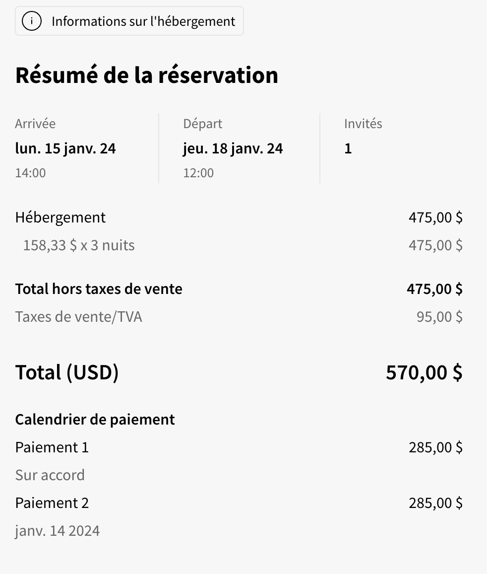The image size is (487, 574).
Task: Select arrival date lun. 15 janv. 24
Action: coord(65,148)
